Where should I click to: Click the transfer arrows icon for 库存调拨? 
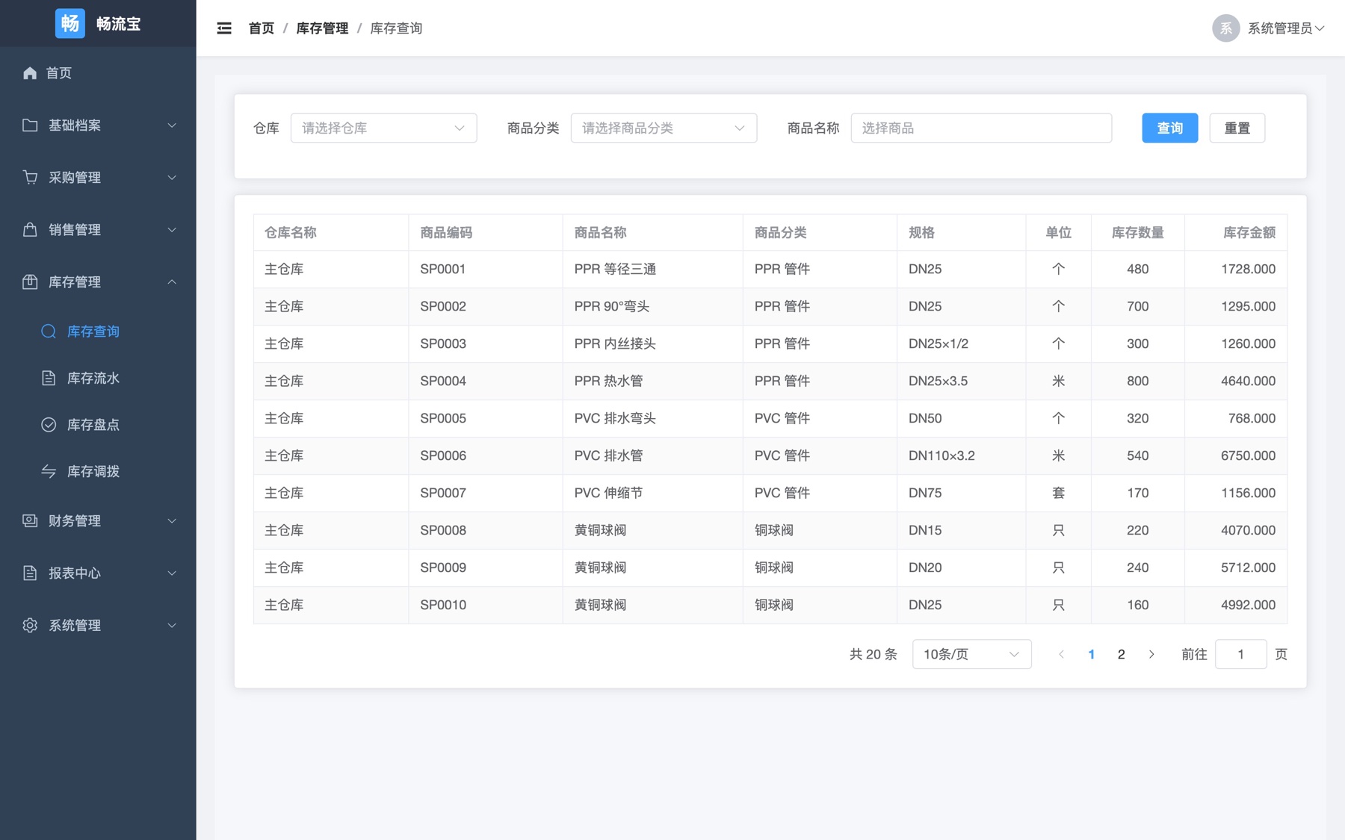49,472
